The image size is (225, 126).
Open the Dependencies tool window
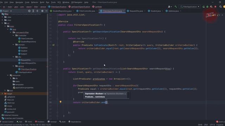click(75, 122)
